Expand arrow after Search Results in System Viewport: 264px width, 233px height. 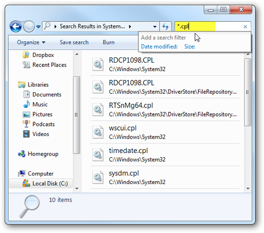[x=130, y=27]
